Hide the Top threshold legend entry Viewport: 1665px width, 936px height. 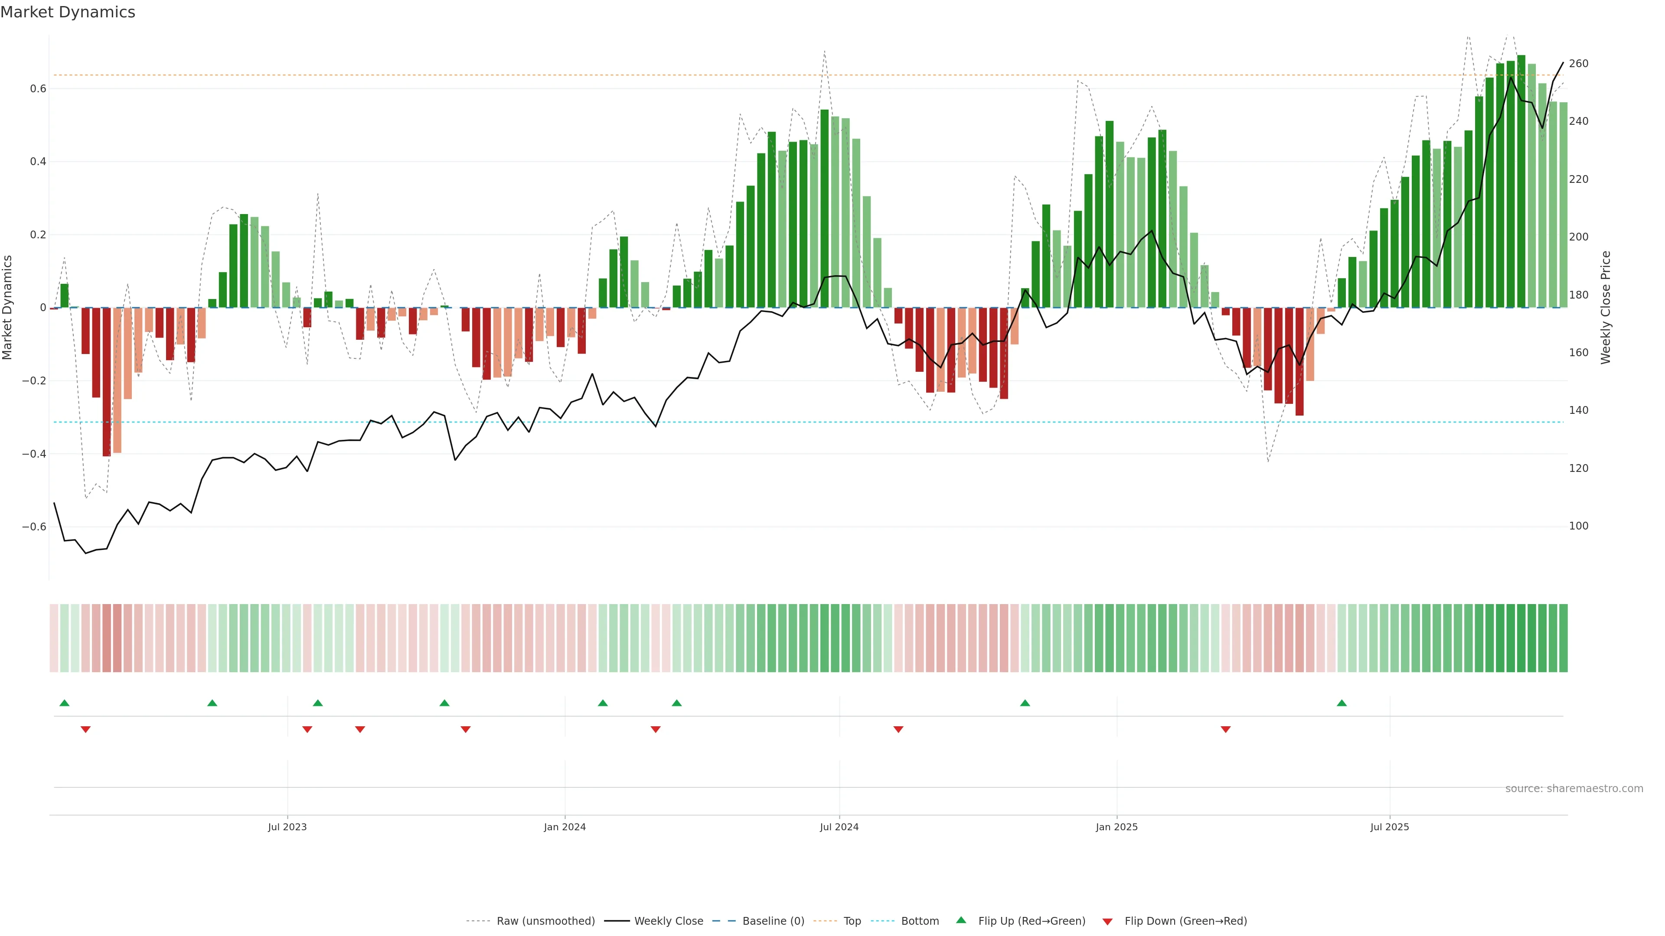pos(852,921)
